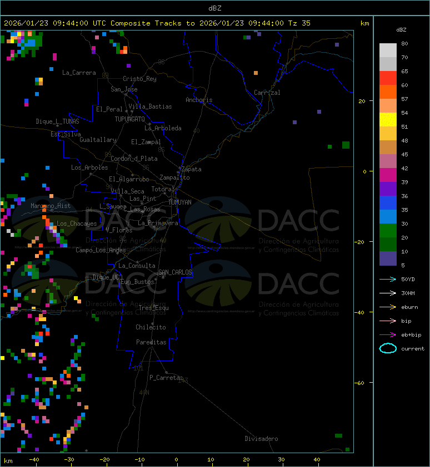Click the Dique_L_TUNAS label
The height and width of the screenshot is (467, 430).
point(58,121)
